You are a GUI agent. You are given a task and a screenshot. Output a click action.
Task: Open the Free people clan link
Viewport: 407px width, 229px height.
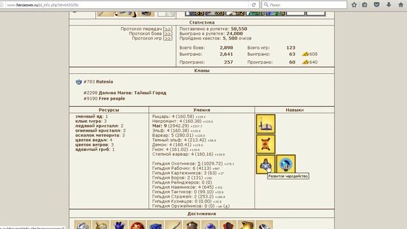point(112,99)
